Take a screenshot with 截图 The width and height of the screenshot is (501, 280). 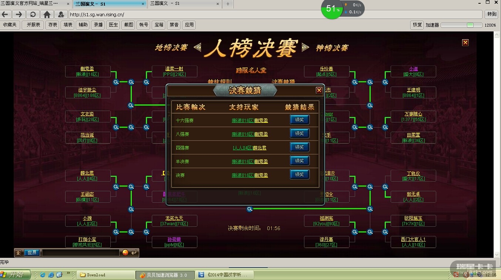(x=128, y=25)
